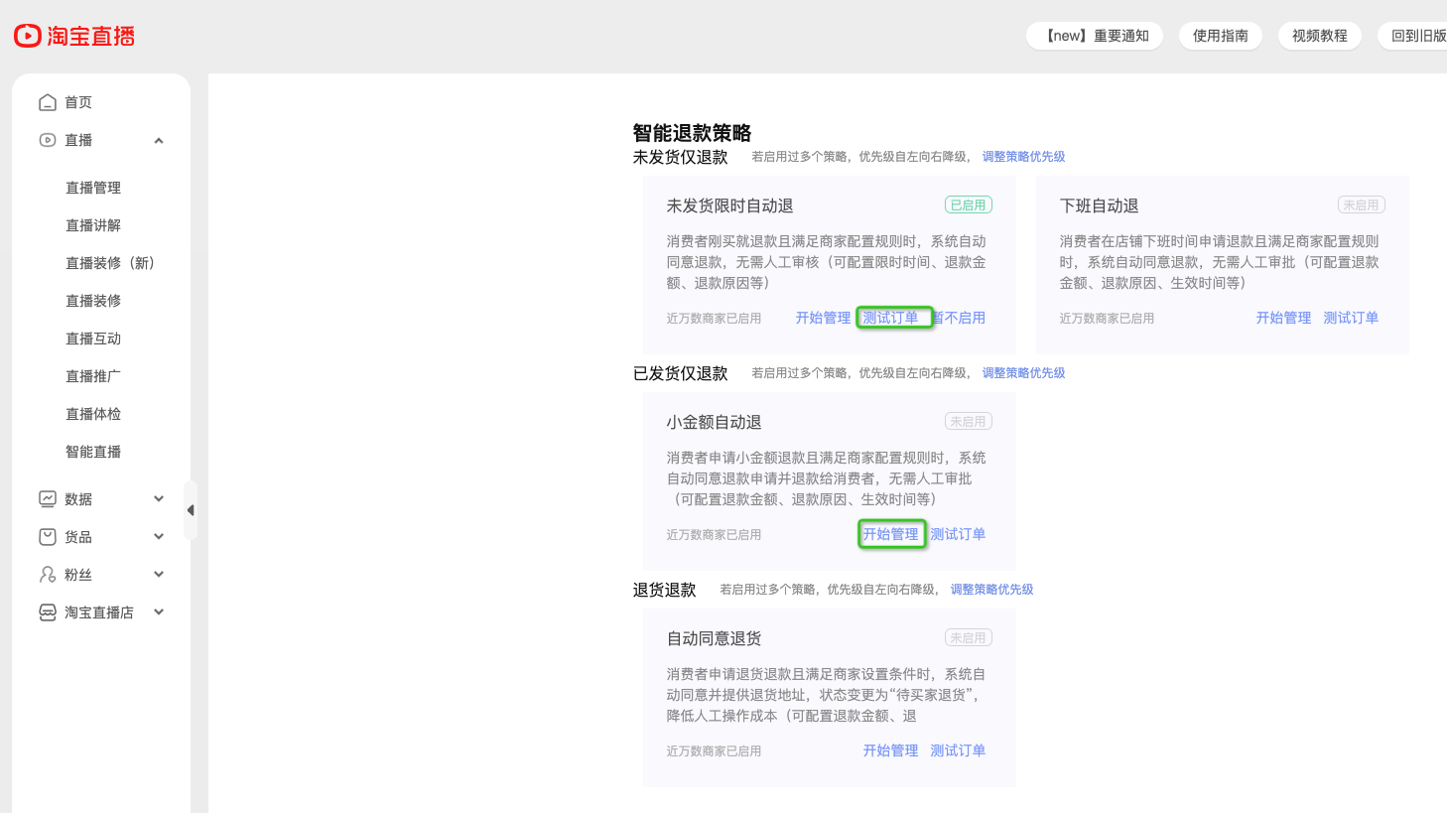
Task: Click 测试订单 in 小金额自动退 card
Action: [958, 534]
